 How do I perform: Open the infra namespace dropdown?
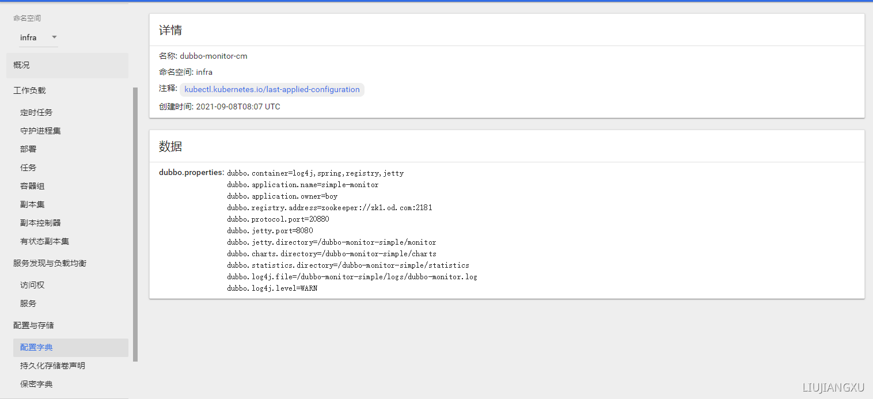39,37
